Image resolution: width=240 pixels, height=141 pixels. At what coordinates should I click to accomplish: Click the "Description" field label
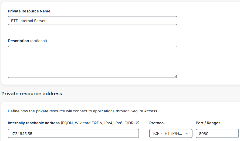pyautogui.click(x=18, y=41)
